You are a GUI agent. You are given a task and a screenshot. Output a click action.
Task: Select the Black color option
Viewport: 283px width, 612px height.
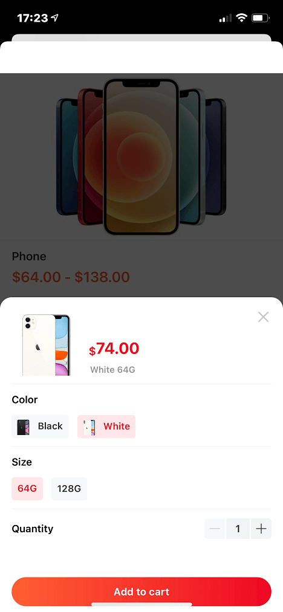click(41, 426)
